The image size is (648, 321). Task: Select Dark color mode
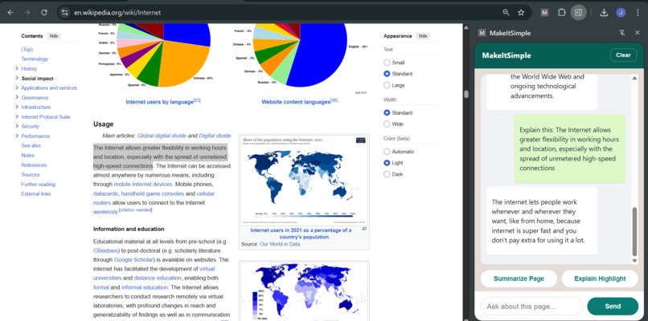click(x=387, y=174)
